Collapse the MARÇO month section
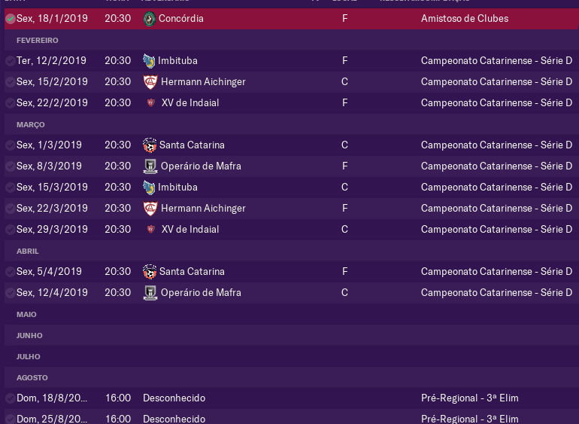 (31, 125)
